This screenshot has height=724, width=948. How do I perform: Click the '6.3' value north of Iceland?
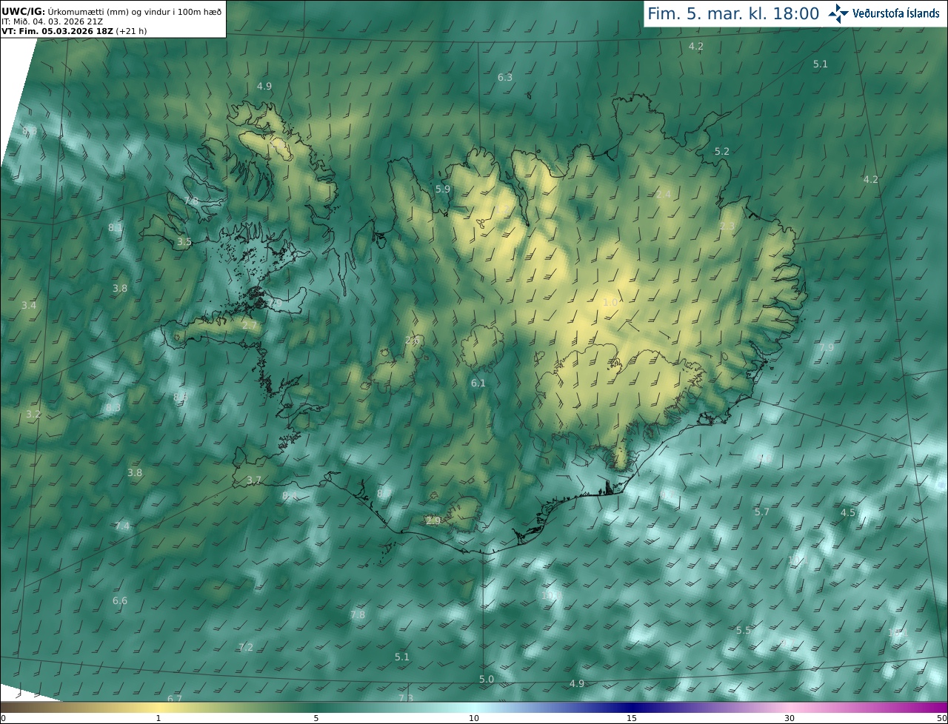coord(505,77)
